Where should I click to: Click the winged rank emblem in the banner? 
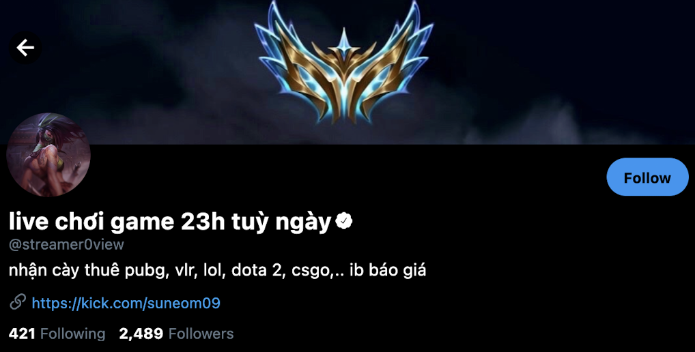344,62
